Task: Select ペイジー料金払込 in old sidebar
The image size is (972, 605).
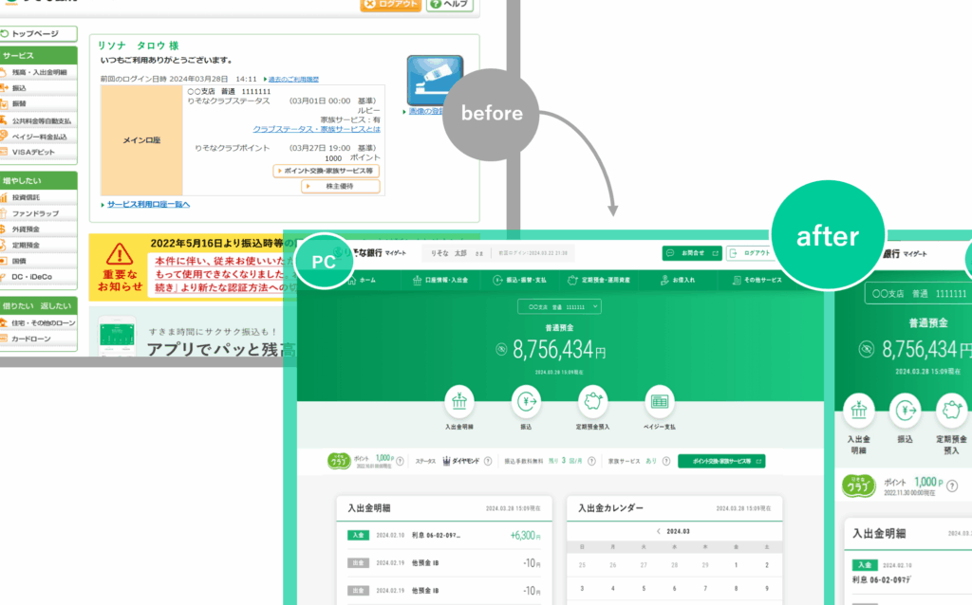Action: [x=38, y=137]
